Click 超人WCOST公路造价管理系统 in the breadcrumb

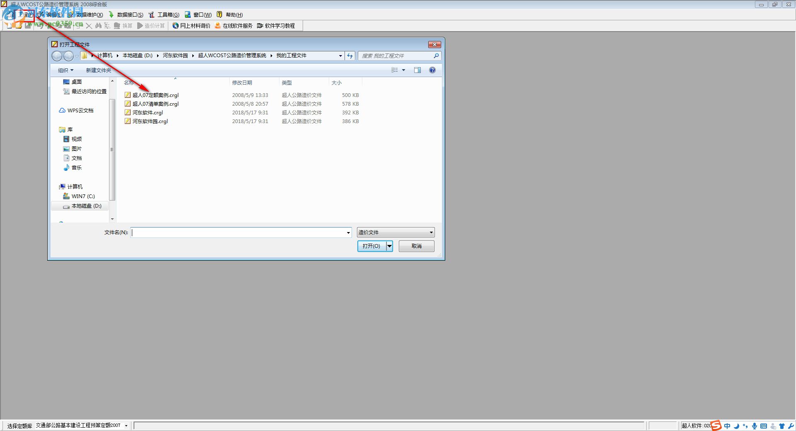[x=232, y=56]
